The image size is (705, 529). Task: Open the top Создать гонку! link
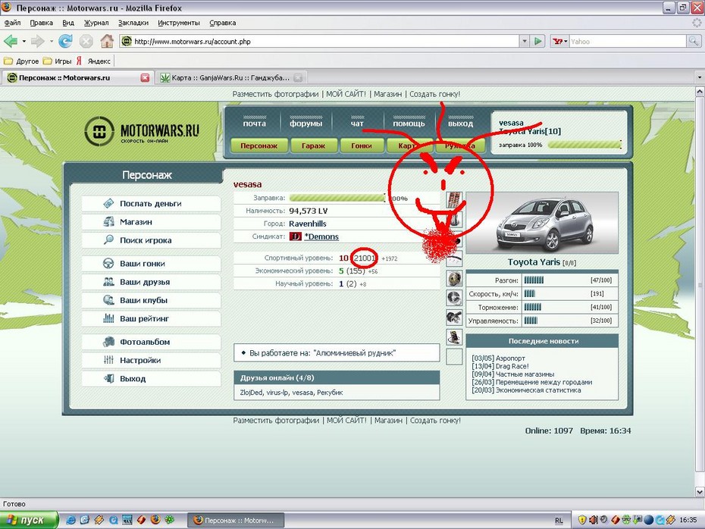coord(434,94)
